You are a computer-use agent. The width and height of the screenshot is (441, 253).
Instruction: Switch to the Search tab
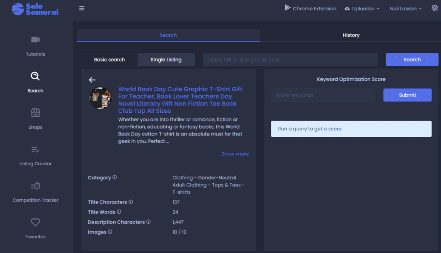tap(168, 35)
